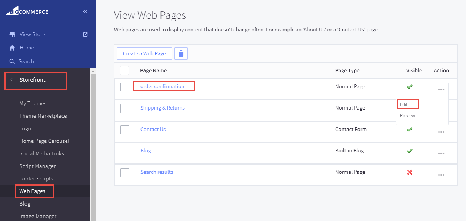
Task: Open action menu for Contact Us row
Action: pos(441,132)
